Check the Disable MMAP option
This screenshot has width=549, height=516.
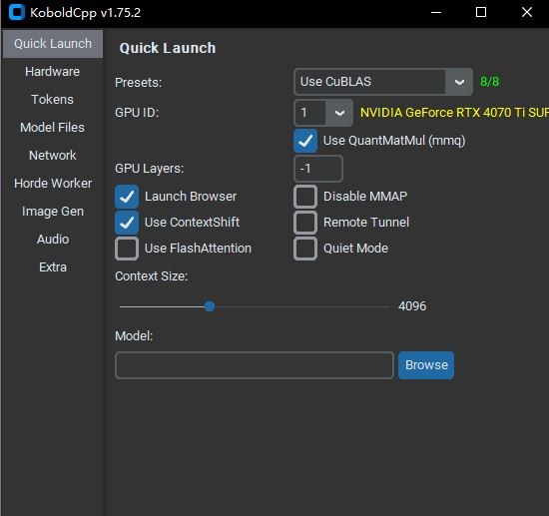pos(305,197)
